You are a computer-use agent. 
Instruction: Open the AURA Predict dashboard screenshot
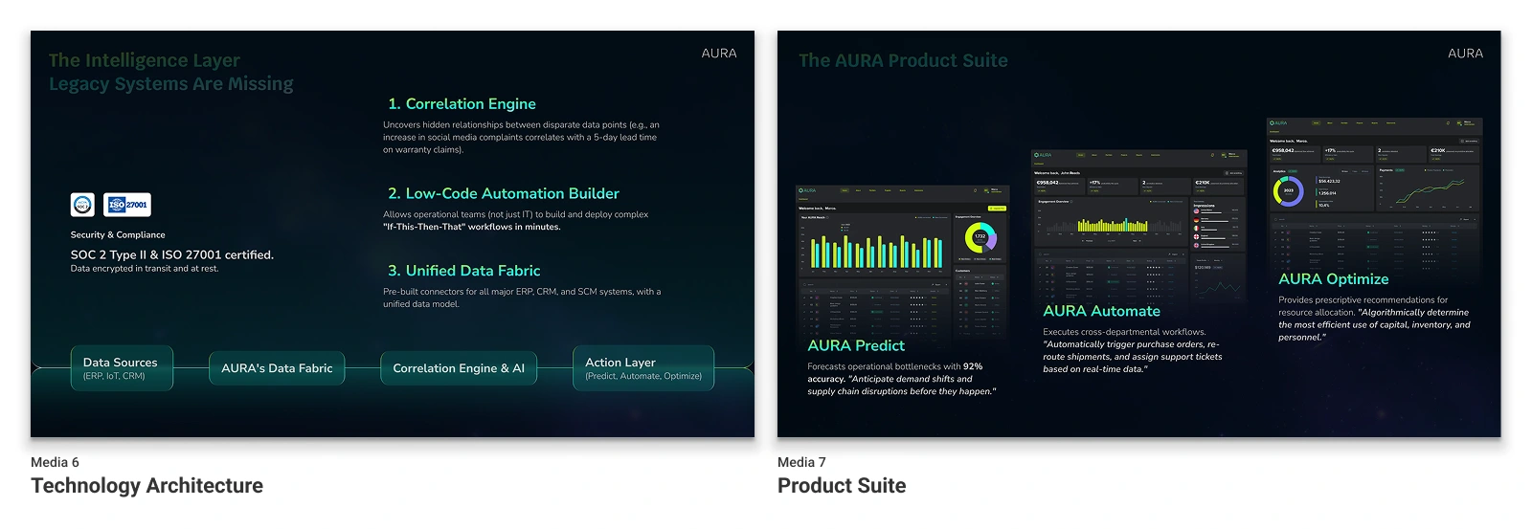click(x=902, y=258)
